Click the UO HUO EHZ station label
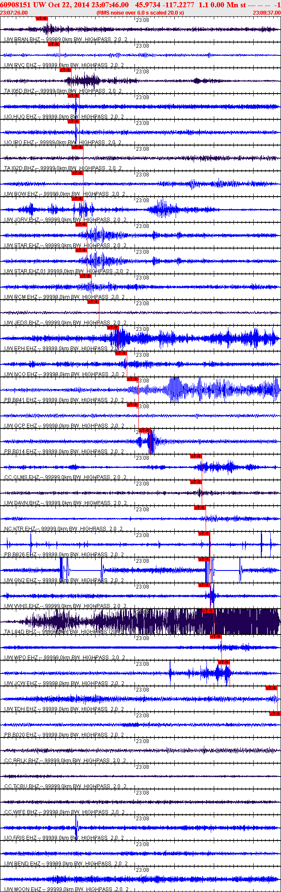This screenshot has width=281, height=892. (x=21, y=117)
